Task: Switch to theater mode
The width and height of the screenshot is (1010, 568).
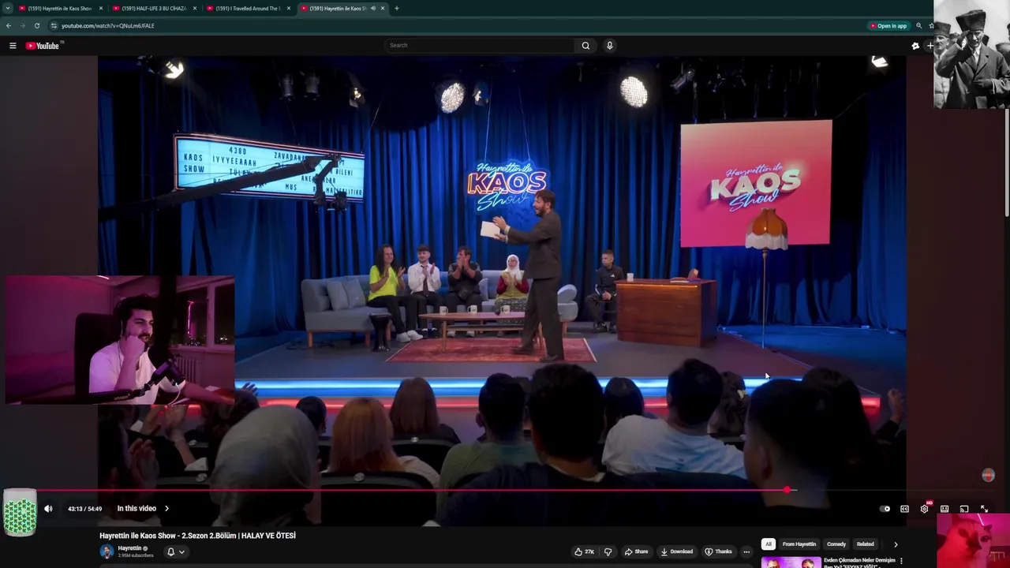Action: pyautogui.click(x=945, y=509)
